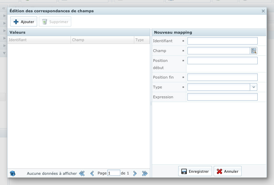
Task: Focus the Expression text field
Action: click(x=222, y=97)
